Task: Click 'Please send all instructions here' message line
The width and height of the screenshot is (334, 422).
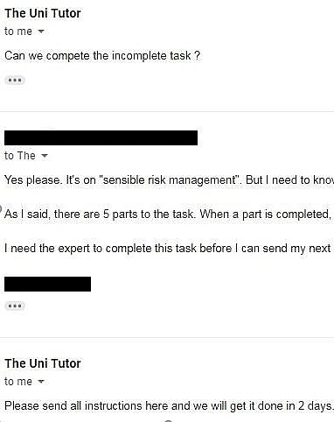Action: coord(169,406)
